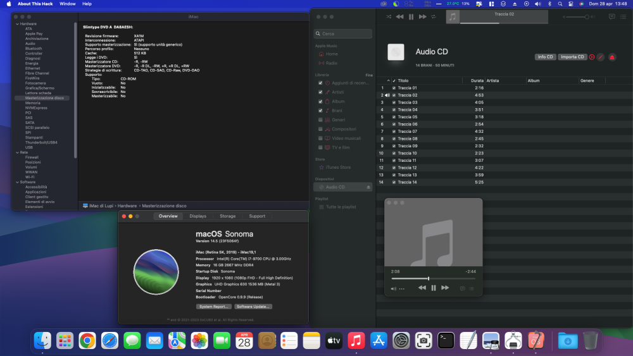
Task: Launch Google Chrome from the Dock
Action: [87, 341]
